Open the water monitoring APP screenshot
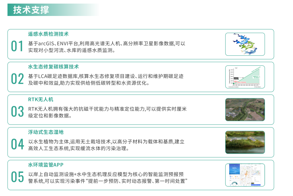The width and height of the screenshot is (293, 196). click(x=245, y=175)
